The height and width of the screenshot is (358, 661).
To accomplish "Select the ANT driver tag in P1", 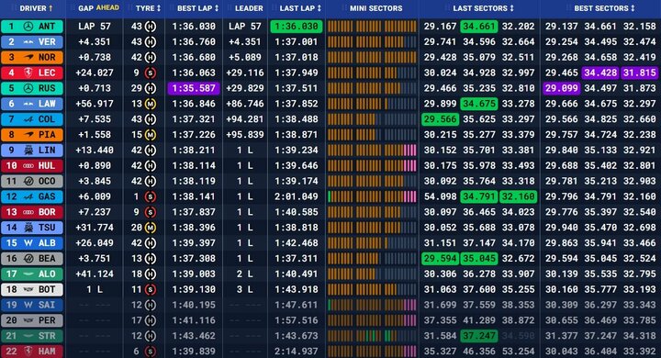I will [32, 26].
